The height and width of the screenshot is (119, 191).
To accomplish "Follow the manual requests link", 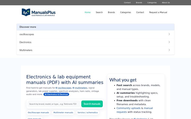I will tap(134, 110).
